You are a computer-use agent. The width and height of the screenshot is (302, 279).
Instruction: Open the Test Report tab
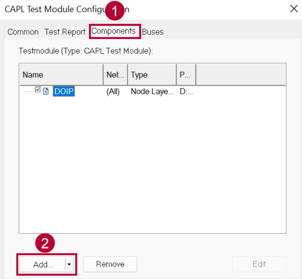pyautogui.click(x=65, y=32)
